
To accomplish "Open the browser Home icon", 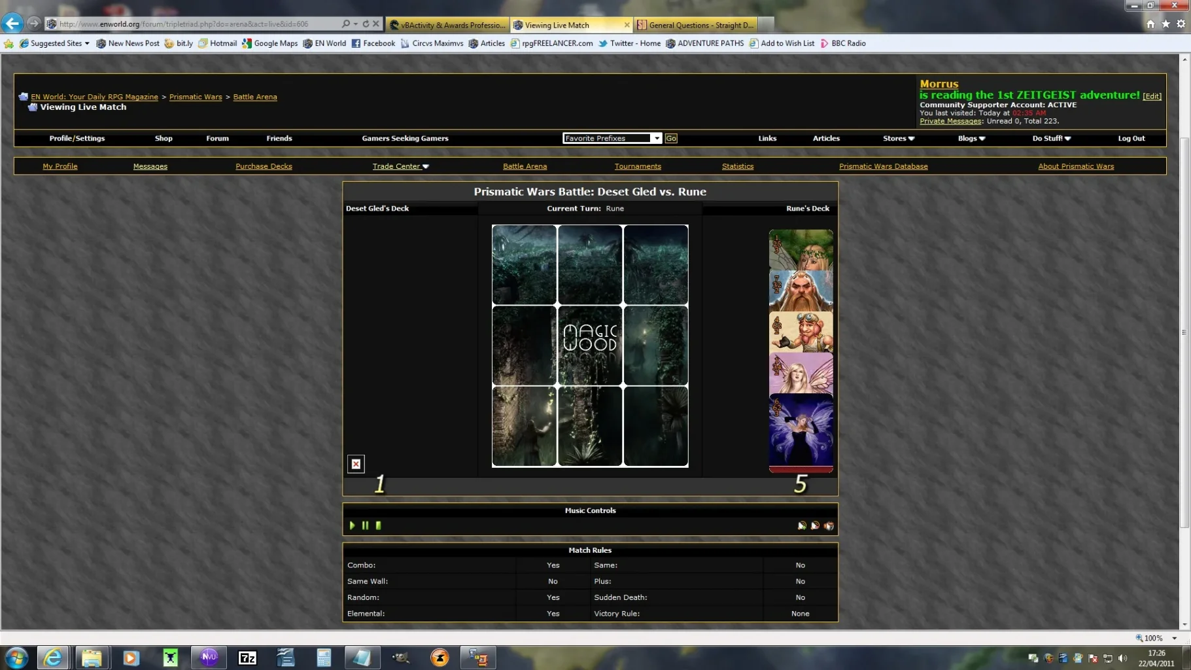I will point(1150,24).
